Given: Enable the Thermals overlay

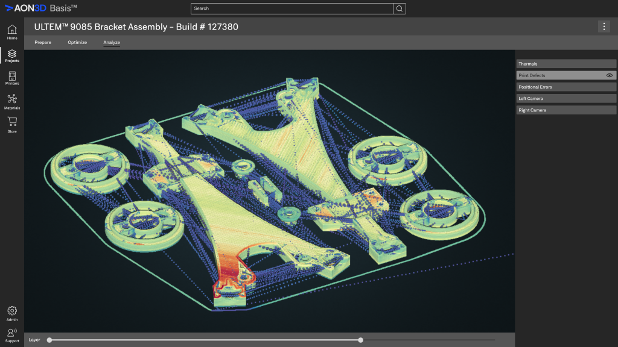Looking at the screenshot, I should click(x=565, y=63).
